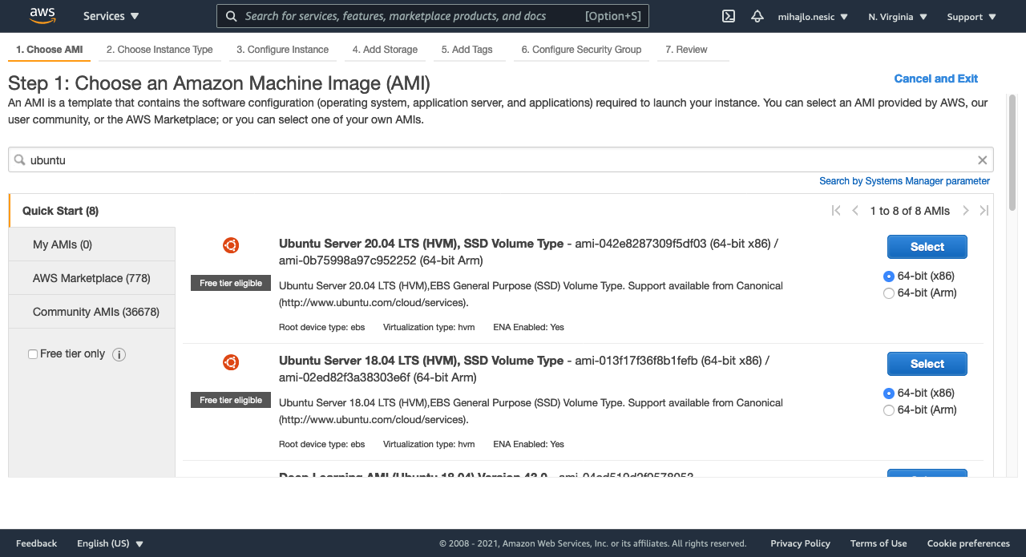Click the Ubuntu logo for Ubuntu Server 18.04
This screenshot has height=557, width=1026.
tap(231, 362)
